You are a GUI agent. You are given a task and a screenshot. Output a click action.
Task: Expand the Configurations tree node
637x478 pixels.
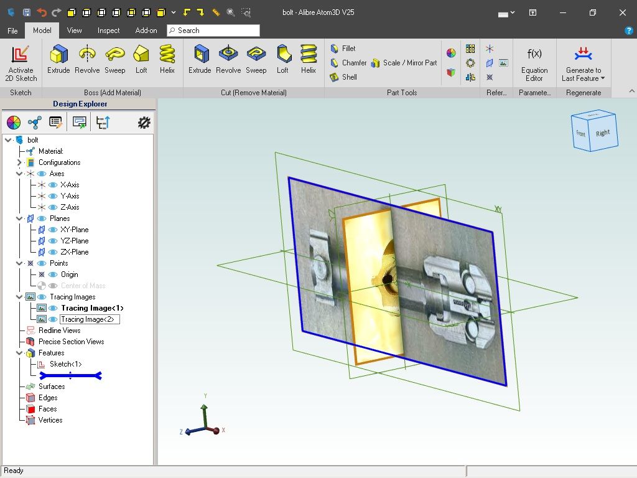tap(19, 162)
